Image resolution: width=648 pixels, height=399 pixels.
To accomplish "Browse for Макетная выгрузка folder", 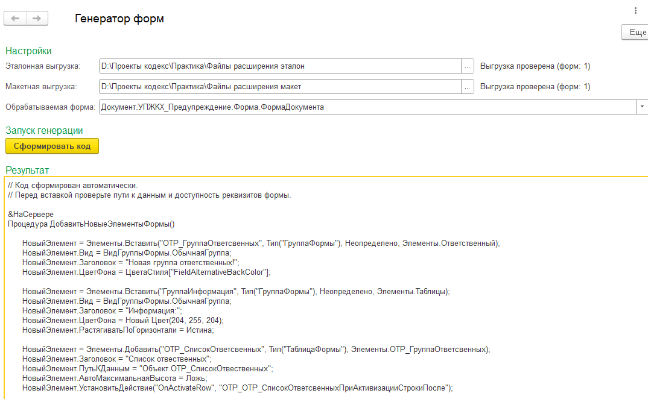I will point(468,87).
